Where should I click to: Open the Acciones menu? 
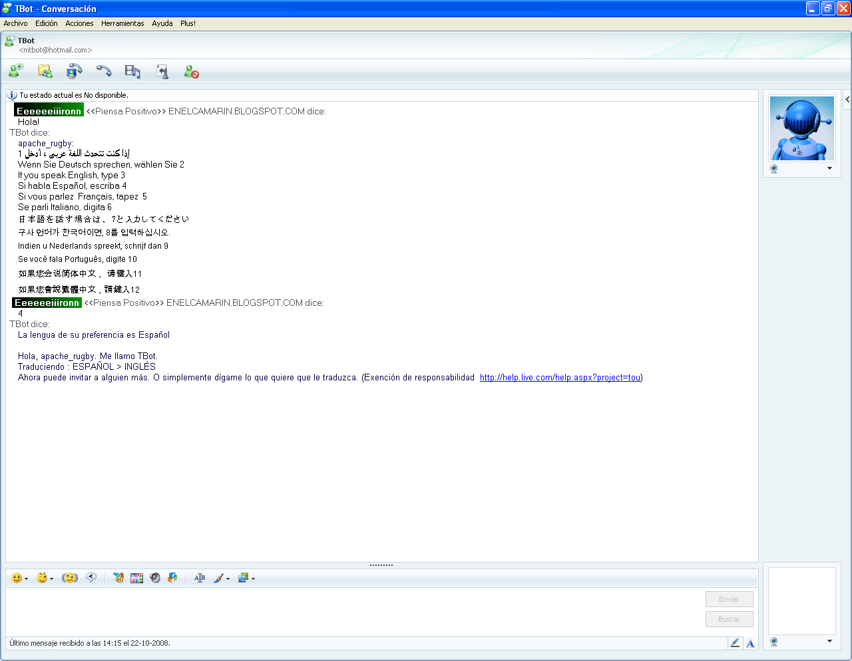[79, 23]
